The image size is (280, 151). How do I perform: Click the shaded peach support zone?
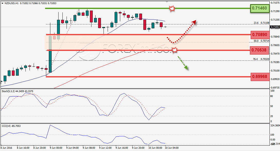(x=146, y=43)
